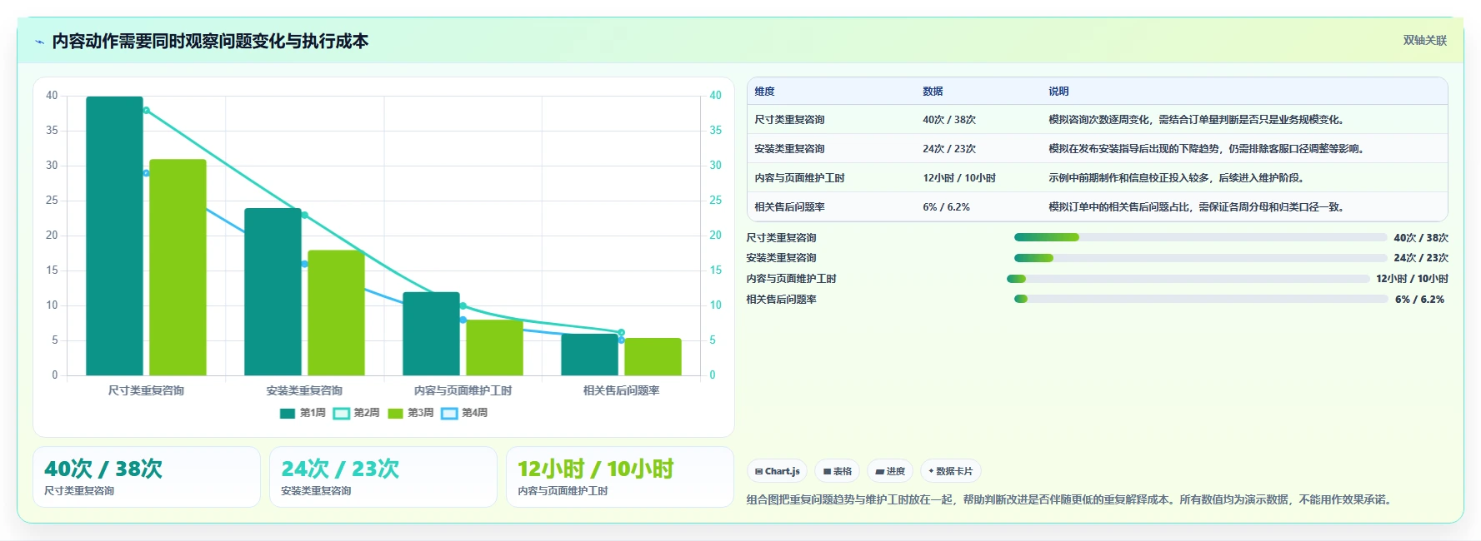
Task: Click the 双轴关联 badge in the header
Action: point(1424,40)
